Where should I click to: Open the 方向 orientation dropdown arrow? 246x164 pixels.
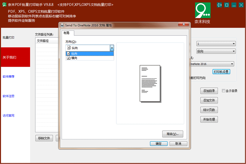click(x=112, y=48)
